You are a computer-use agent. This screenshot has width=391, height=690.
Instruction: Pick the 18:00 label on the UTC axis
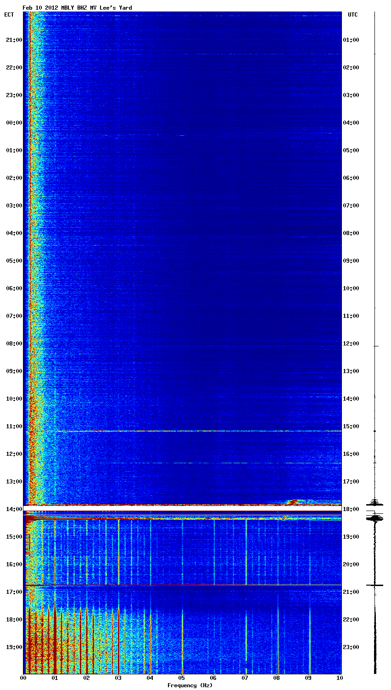tap(351, 509)
